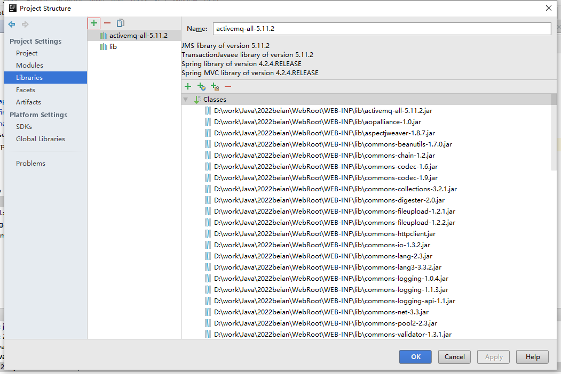The height and width of the screenshot is (374, 561).
Task: Select commons-pool2-2.3.jar row
Action: 366,323
